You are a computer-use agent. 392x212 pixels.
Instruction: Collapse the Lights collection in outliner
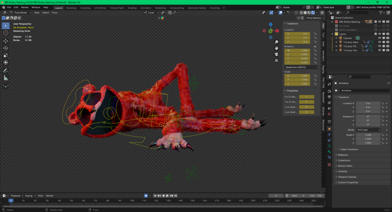click(x=332, y=34)
